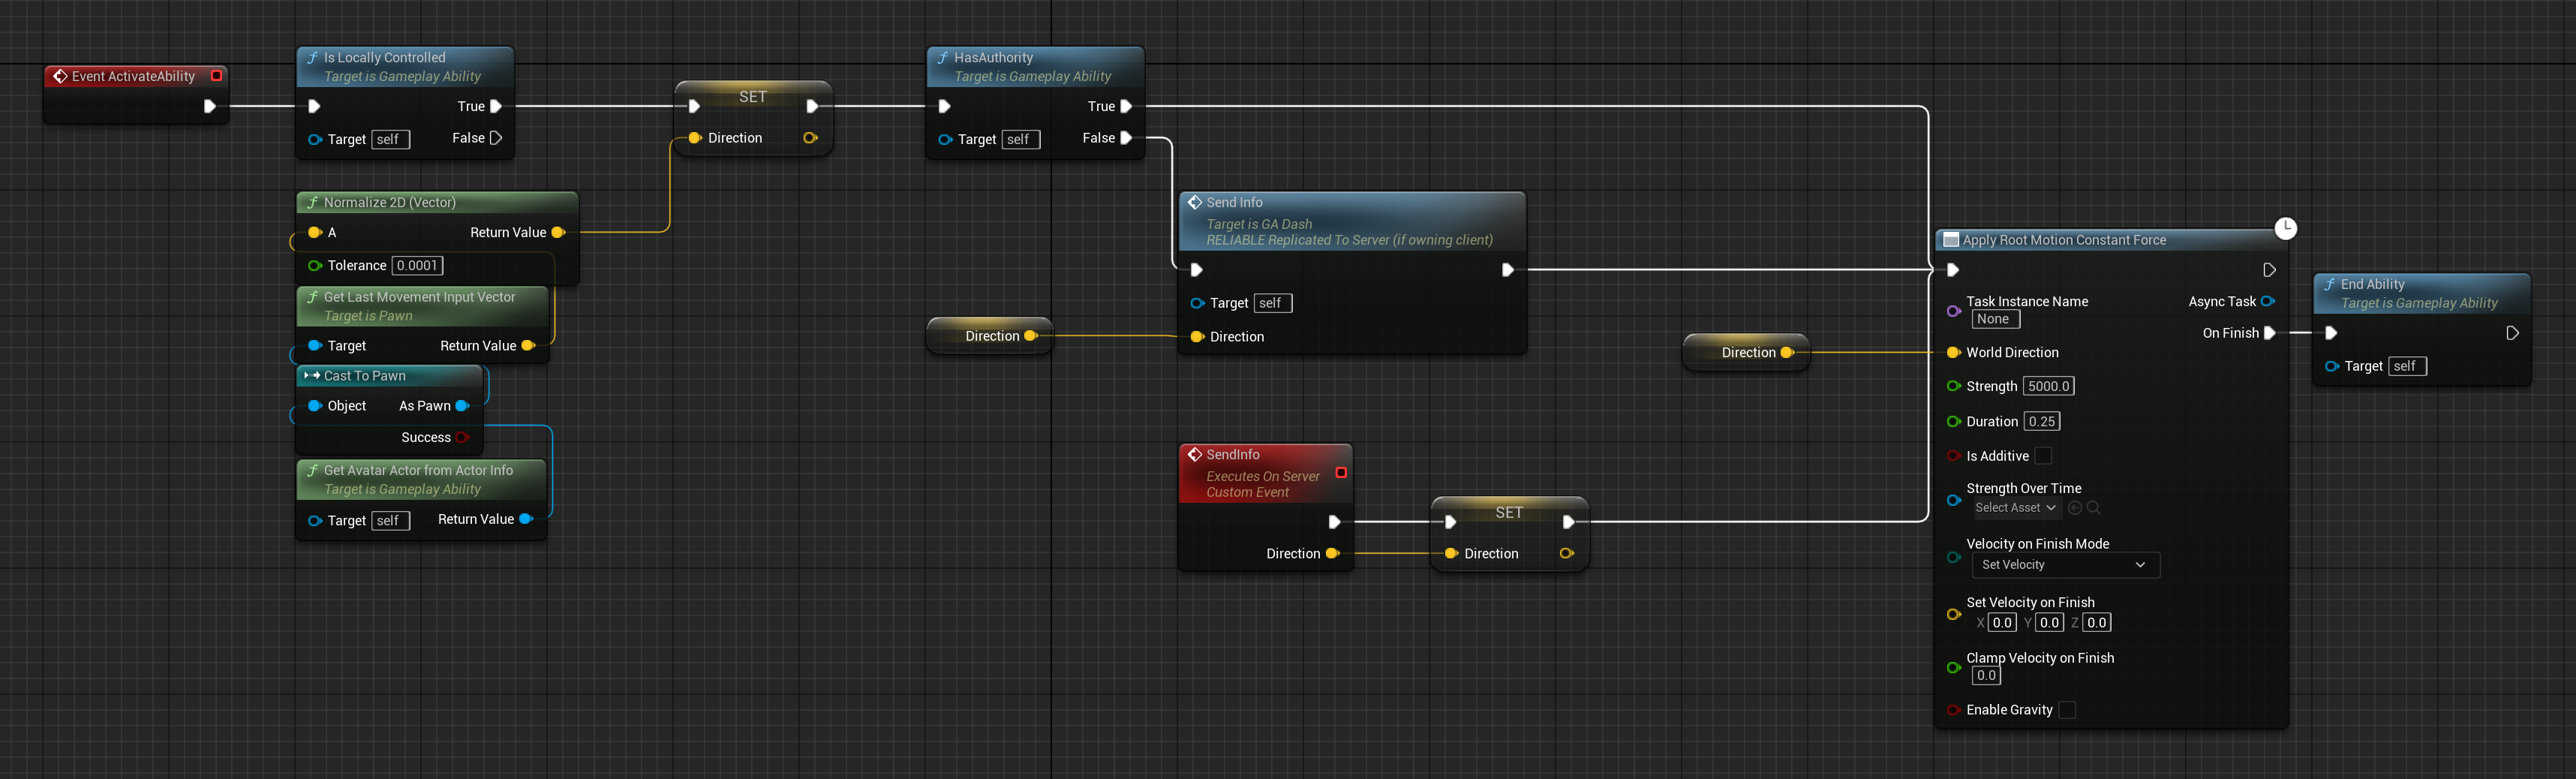
Task: Click the Async Task output pin
Action: (2268, 301)
